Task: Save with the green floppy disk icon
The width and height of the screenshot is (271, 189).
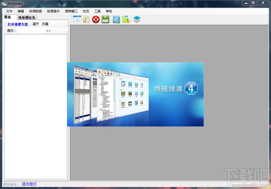Action: tap(105, 19)
